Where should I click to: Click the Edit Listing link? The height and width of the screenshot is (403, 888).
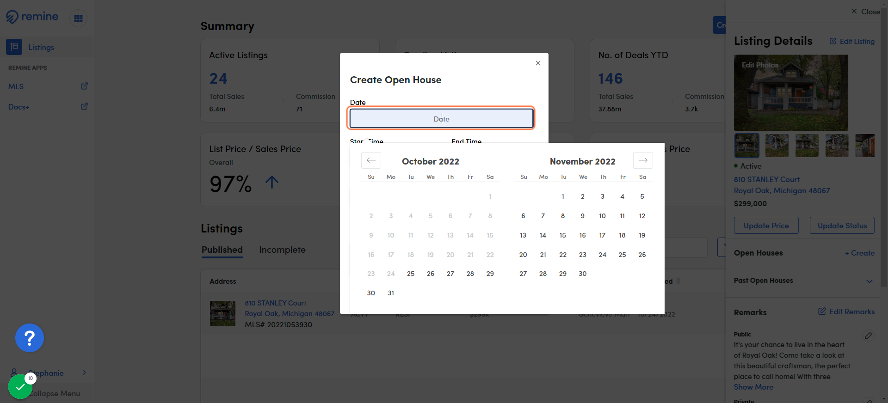(857, 41)
